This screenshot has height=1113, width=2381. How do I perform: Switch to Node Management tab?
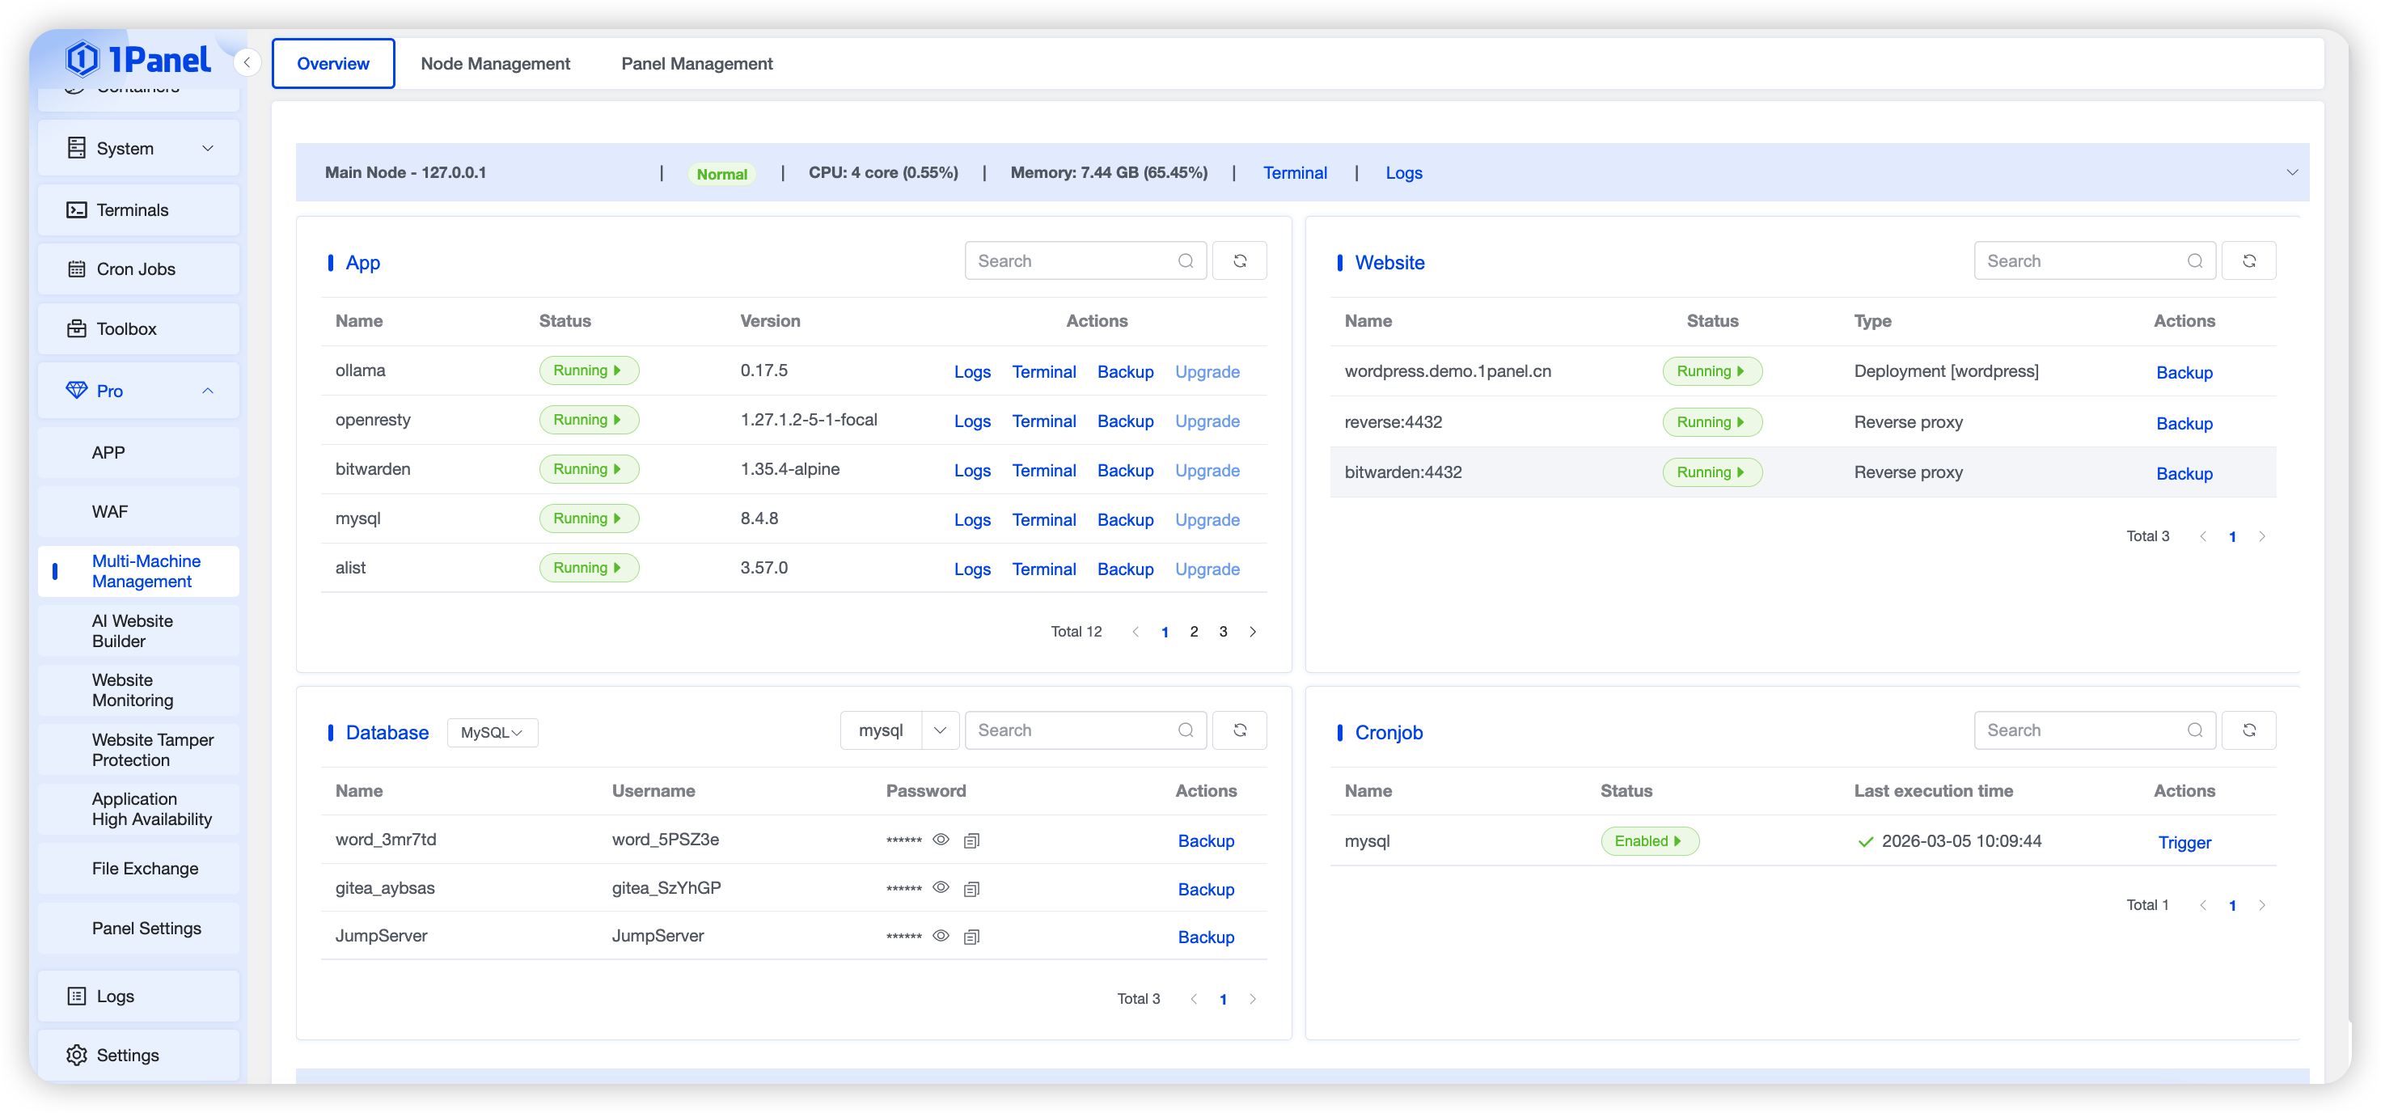pos(494,64)
